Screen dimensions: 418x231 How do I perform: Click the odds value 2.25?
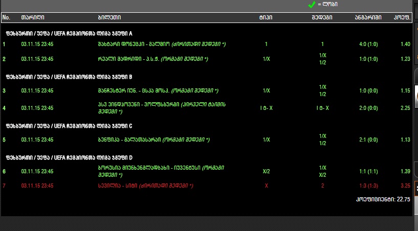click(405, 108)
